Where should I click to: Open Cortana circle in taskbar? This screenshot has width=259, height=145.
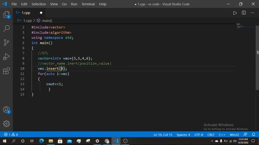23,141
